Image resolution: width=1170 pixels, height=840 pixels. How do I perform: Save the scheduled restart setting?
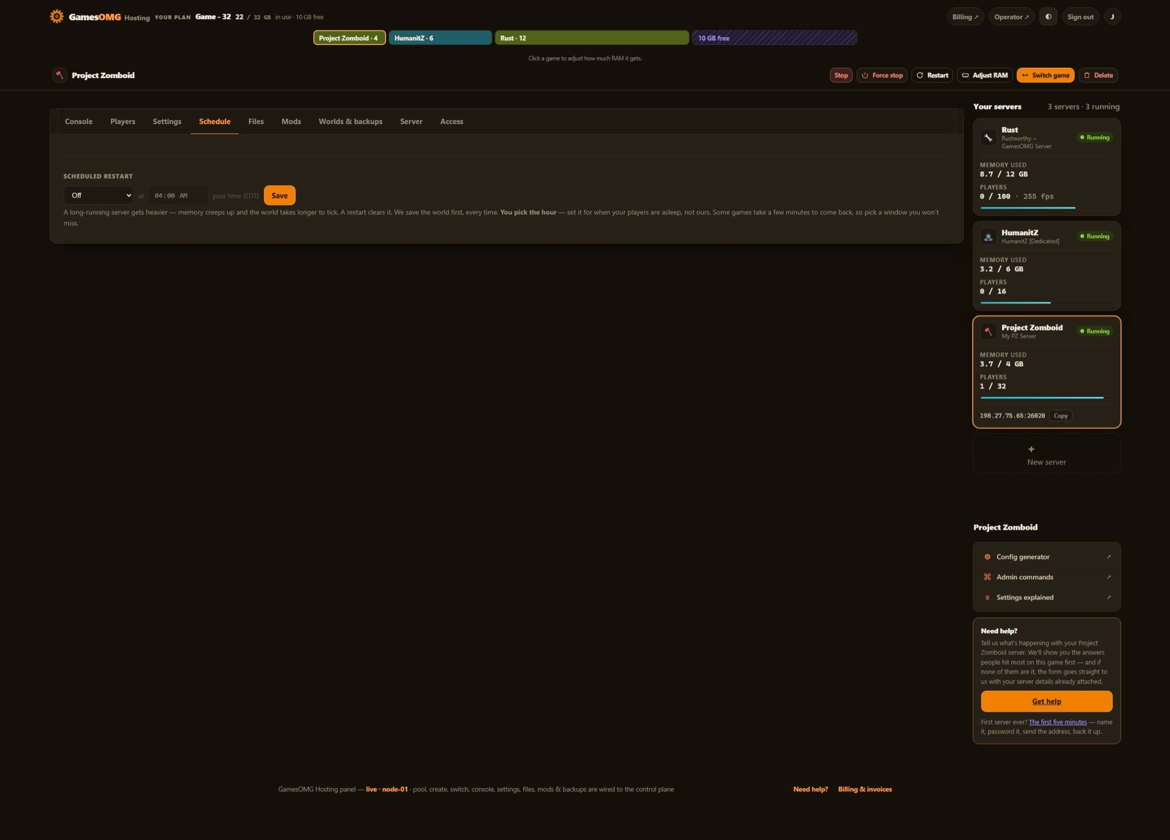[280, 195]
